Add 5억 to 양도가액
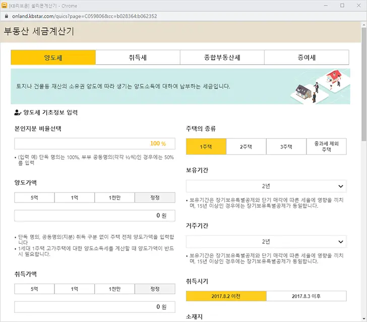This screenshot has width=367, height=322. 34,198
